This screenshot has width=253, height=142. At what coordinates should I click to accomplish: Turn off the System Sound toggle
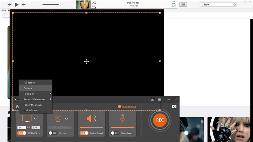coord(84,133)
